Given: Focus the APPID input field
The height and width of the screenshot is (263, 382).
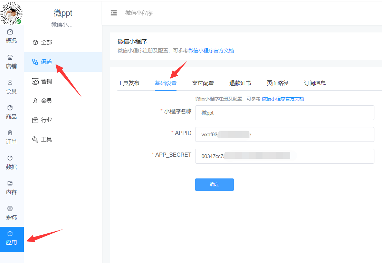Looking at the screenshot, I should [285, 134].
